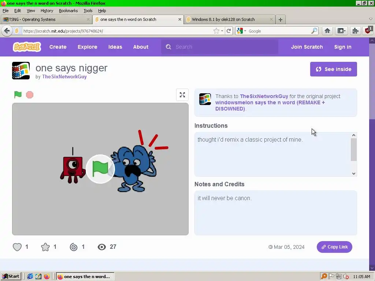The width and height of the screenshot is (375, 281).
Task: Click Sign in
Action: pyautogui.click(x=343, y=47)
